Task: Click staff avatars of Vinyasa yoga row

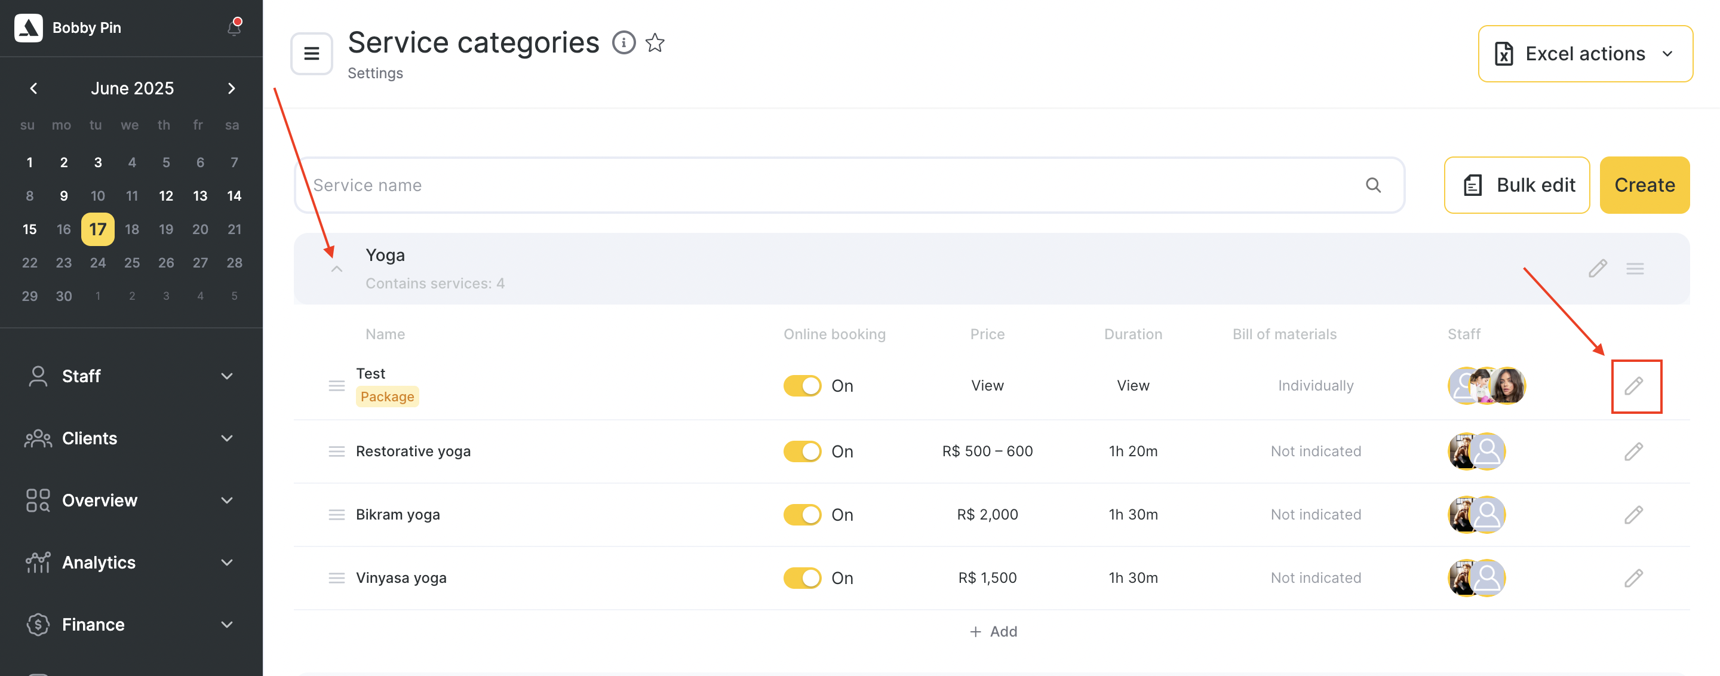Action: point(1476,578)
